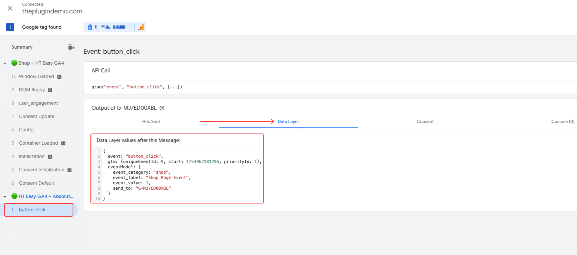Open the Console (0) tab
The height and width of the screenshot is (255, 577).
[562, 122]
